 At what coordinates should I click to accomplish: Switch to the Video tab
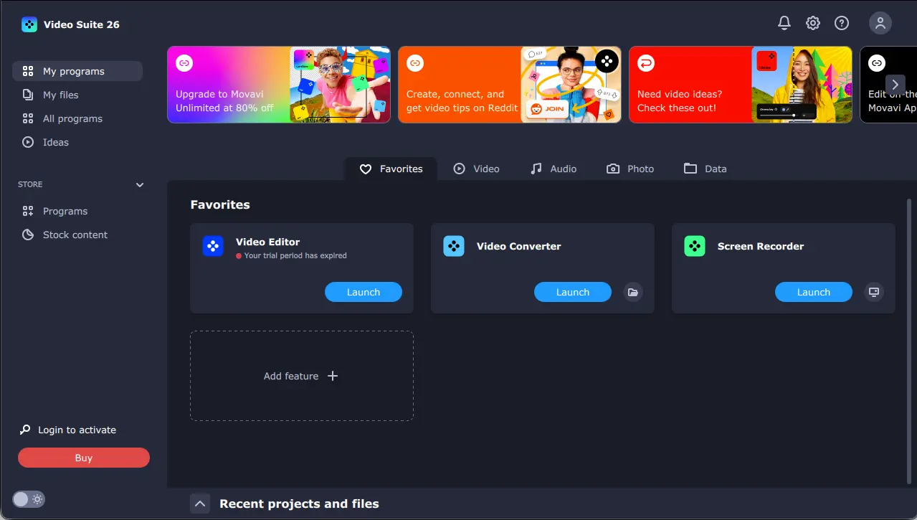pyautogui.click(x=477, y=169)
